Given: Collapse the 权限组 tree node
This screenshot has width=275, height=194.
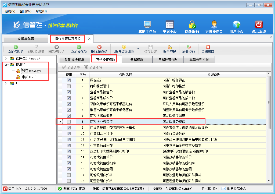Looking at the screenshot, I should (6, 65).
